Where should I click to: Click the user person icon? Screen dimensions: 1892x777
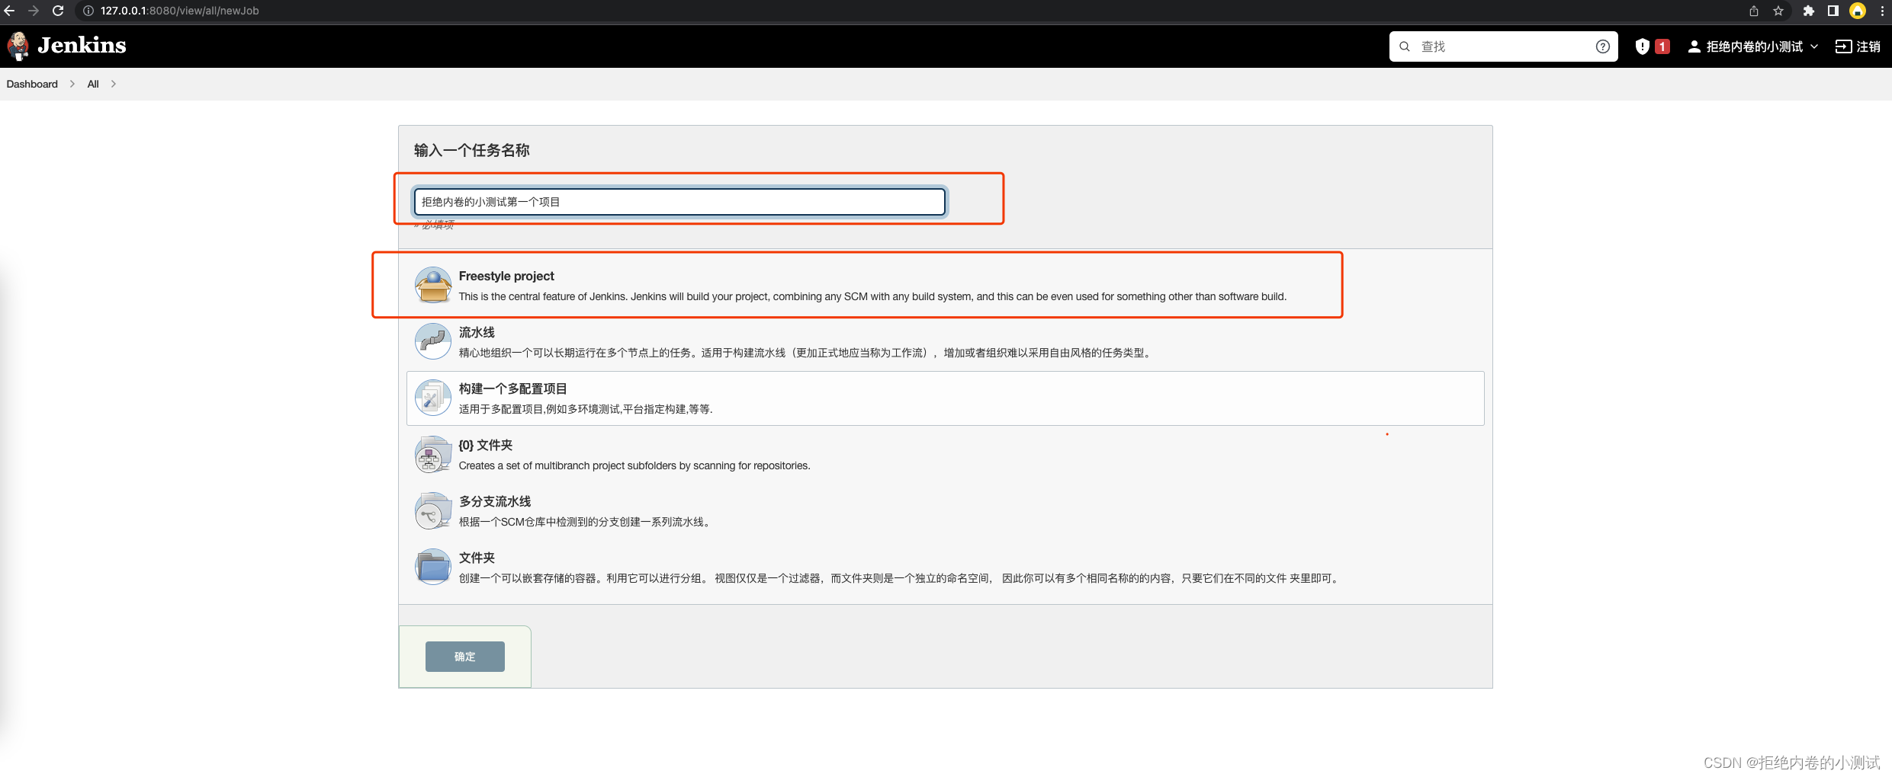tap(1694, 46)
